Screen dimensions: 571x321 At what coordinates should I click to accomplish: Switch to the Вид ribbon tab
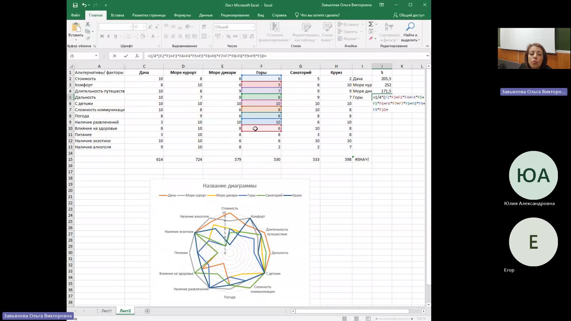[261, 15]
